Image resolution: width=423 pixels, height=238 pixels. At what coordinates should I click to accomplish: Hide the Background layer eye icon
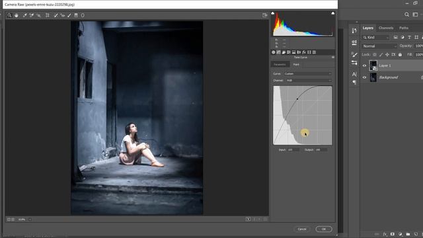coord(364,77)
